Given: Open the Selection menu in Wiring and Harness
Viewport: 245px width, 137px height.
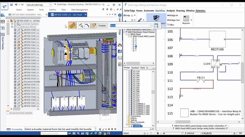Looking at the screenshot, I should [200, 11].
